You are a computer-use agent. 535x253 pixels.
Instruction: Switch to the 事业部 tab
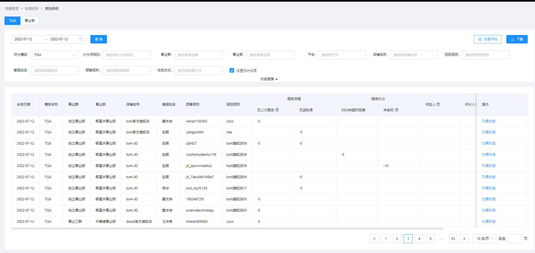(30, 21)
